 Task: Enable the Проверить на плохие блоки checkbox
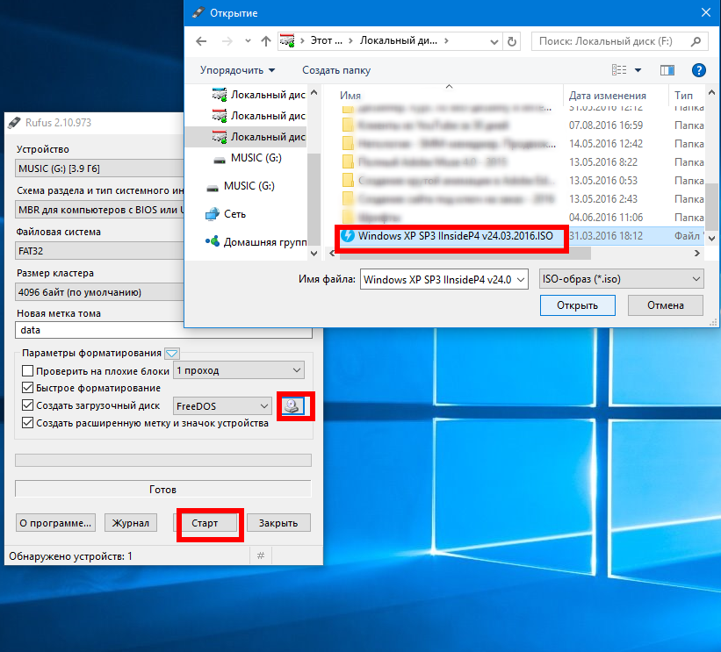[27, 371]
